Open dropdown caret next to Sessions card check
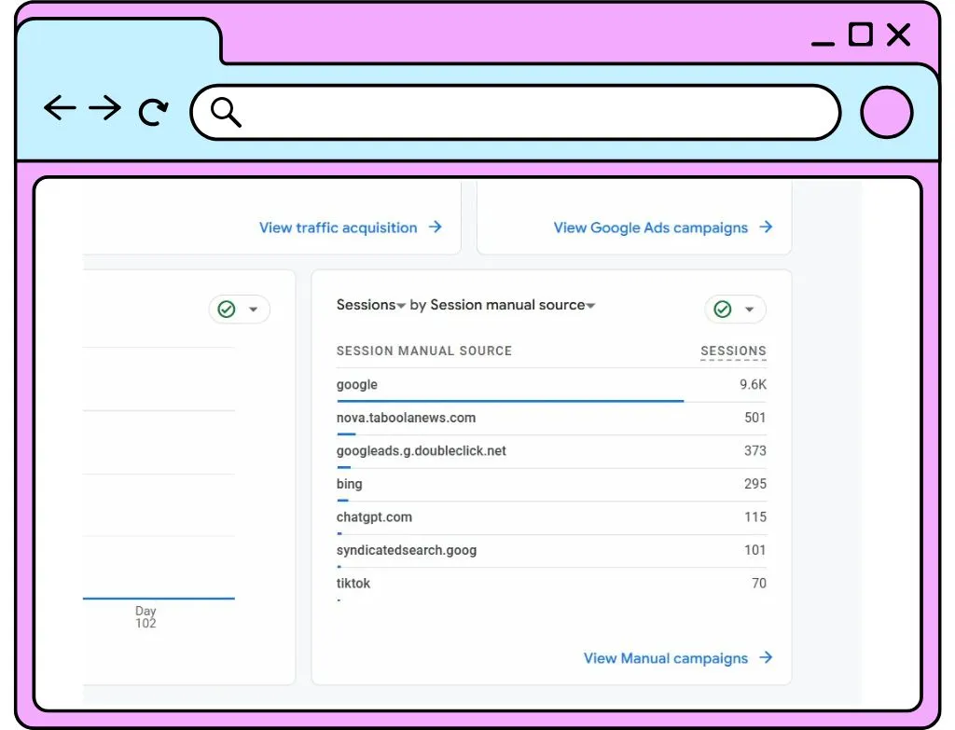 (x=749, y=310)
